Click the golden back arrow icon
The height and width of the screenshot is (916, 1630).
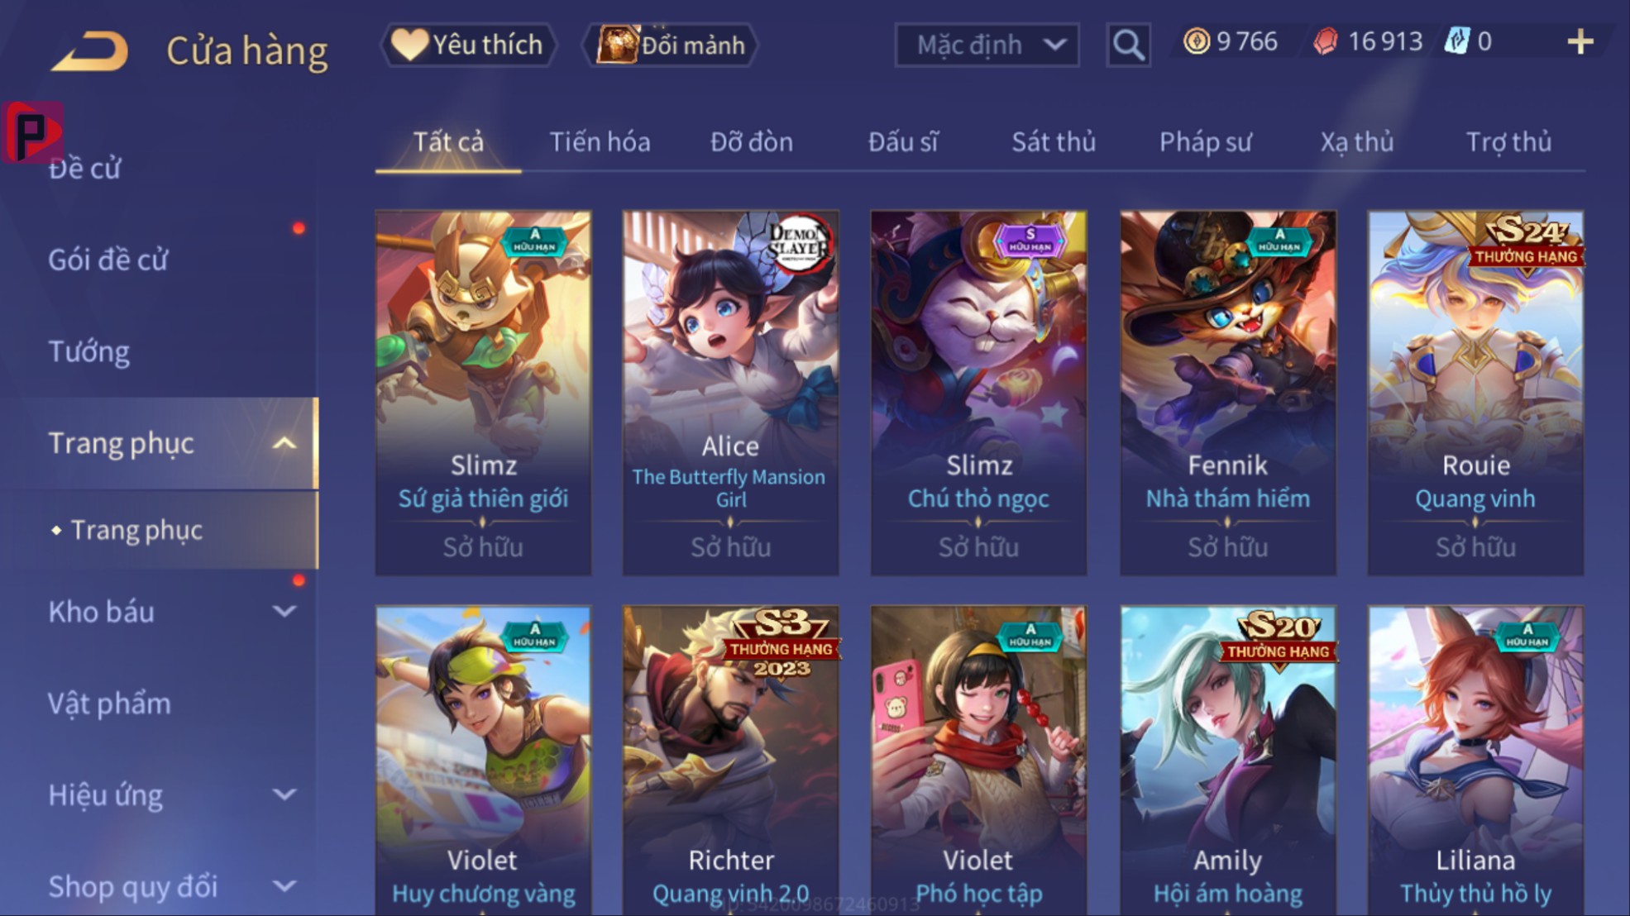coord(90,50)
